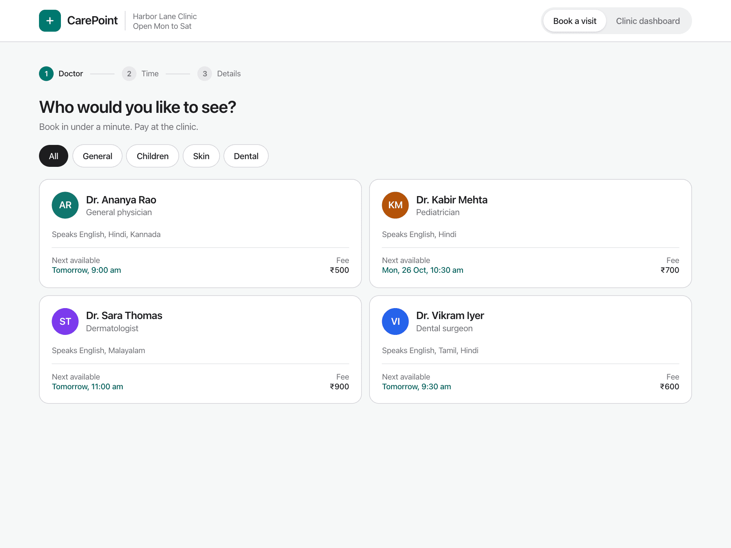Click 'Pediatrician' specialty text
The height and width of the screenshot is (548, 731).
[438, 212]
